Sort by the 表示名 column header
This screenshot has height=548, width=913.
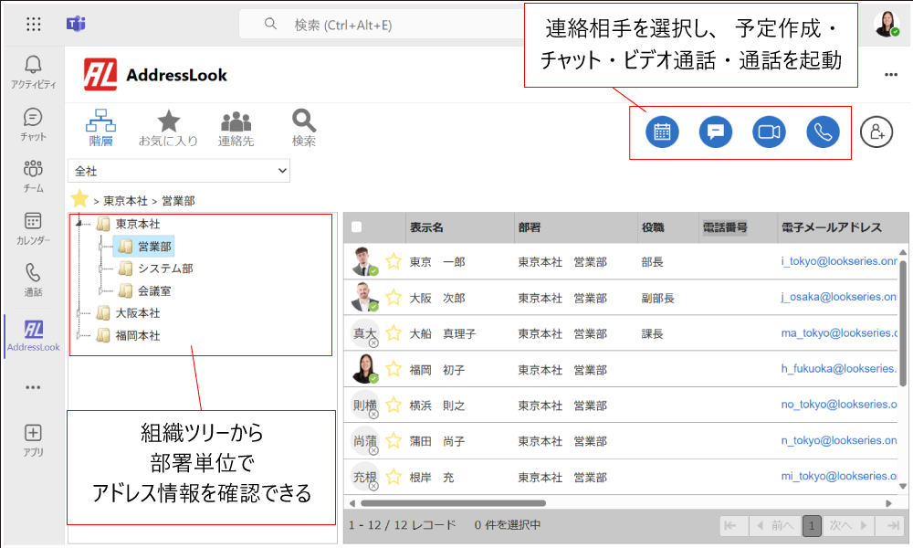click(x=426, y=227)
